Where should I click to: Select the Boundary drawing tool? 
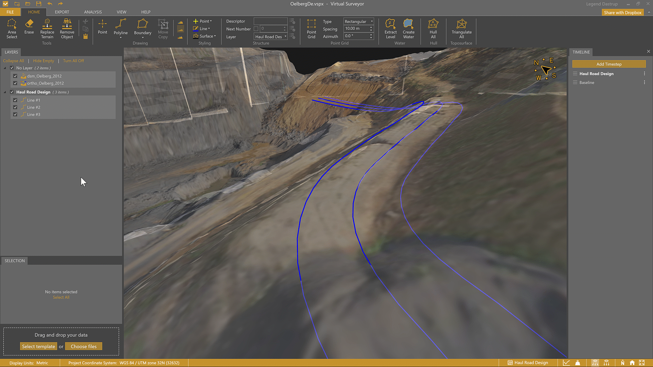[143, 27]
